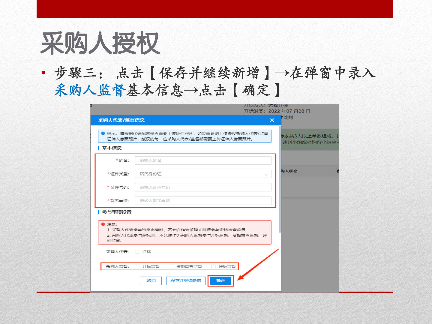The image size is (432, 324).
Task: Check the 资格审查监督 option
Action: 171,266
